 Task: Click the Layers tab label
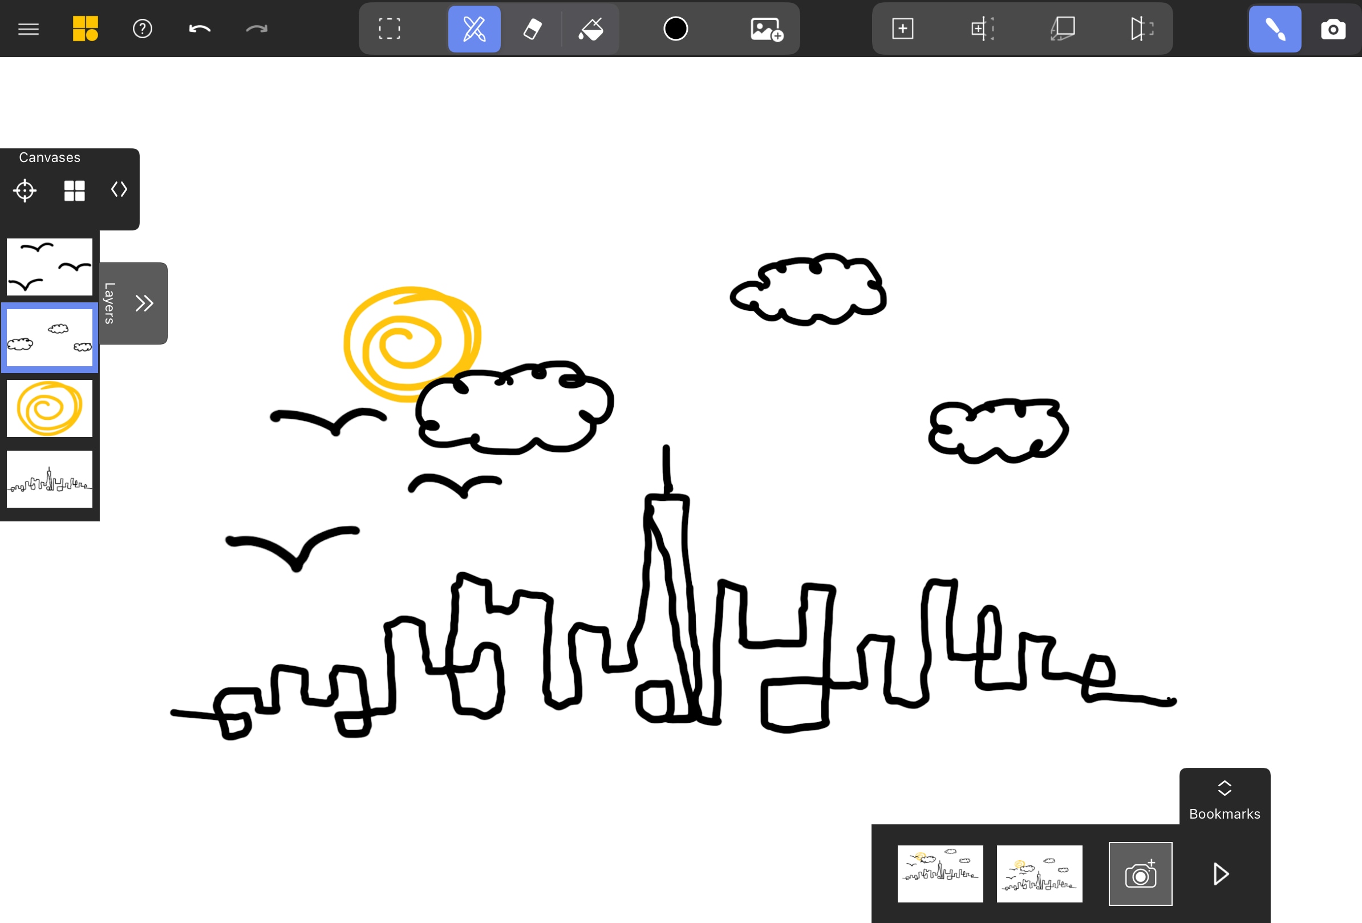tap(110, 303)
